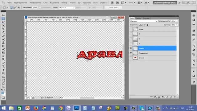197x111 pixels.
Task: Select the Healing Brush tool
Action: pos(3,36)
